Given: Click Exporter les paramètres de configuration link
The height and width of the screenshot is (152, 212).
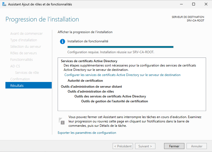Looking at the screenshot, I should click(x=87, y=133).
